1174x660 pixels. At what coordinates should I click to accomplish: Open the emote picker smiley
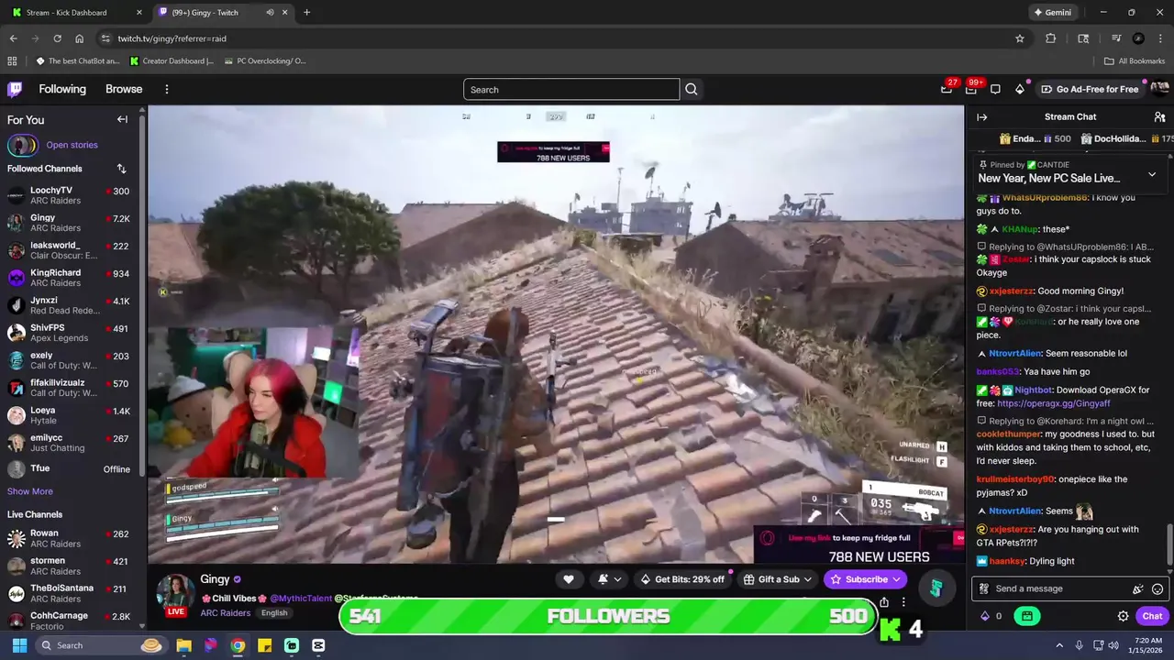[x=1157, y=588]
